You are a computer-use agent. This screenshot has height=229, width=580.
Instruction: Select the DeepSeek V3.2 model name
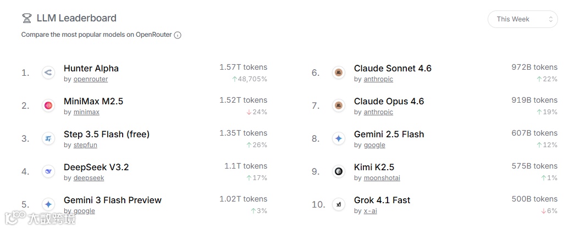[96, 167]
